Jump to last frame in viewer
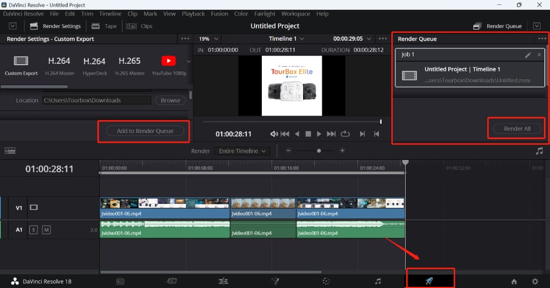The height and width of the screenshot is (288, 550). click(331, 134)
